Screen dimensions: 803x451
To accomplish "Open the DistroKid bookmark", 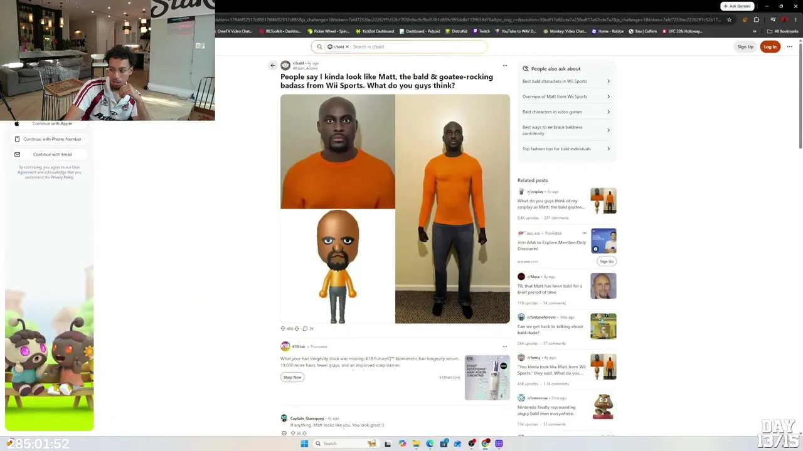I will click(456, 31).
